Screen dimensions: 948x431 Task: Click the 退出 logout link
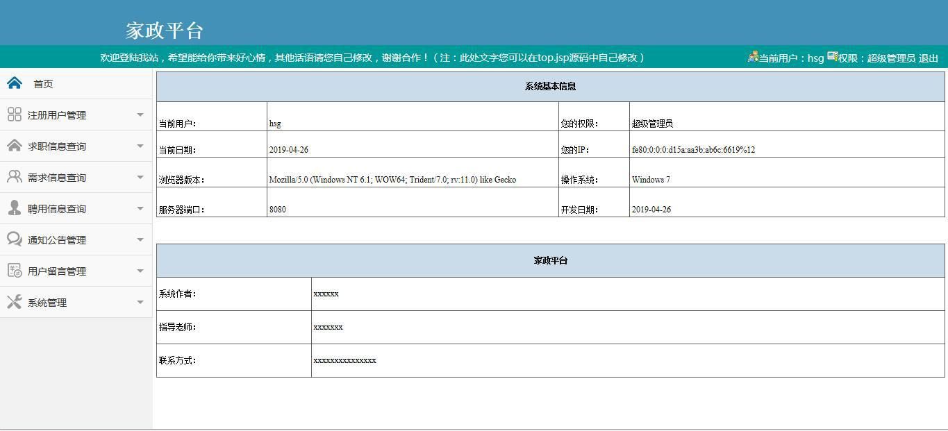(x=929, y=58)
